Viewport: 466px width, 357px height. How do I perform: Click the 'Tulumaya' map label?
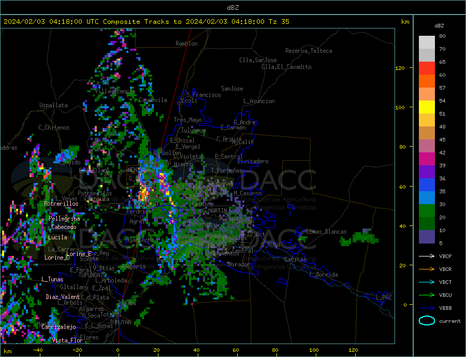tap(193, 130)
